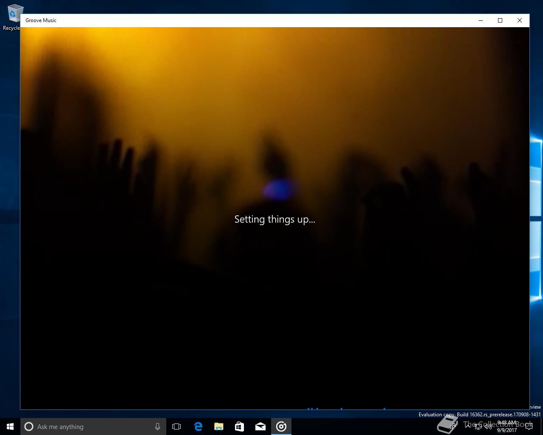Open the Mail app from the taskbar

point(260,427)
